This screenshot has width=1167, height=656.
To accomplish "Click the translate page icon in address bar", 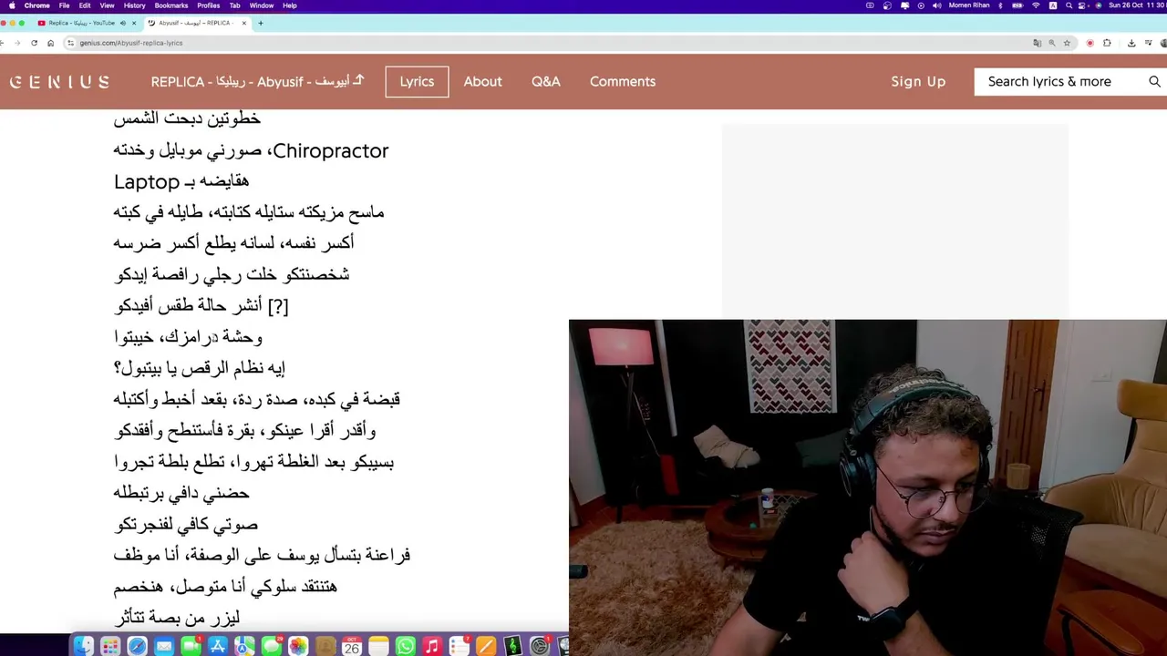I will 1037,43.
